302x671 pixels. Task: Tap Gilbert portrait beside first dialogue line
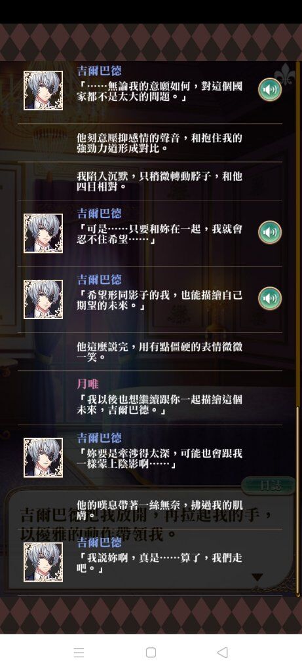43,90
